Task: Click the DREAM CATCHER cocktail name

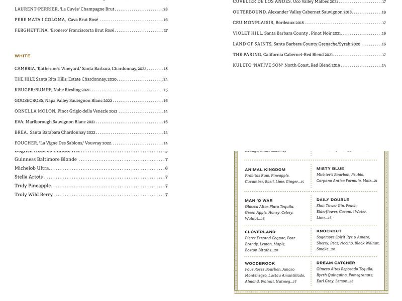Action: pos(334,263)
